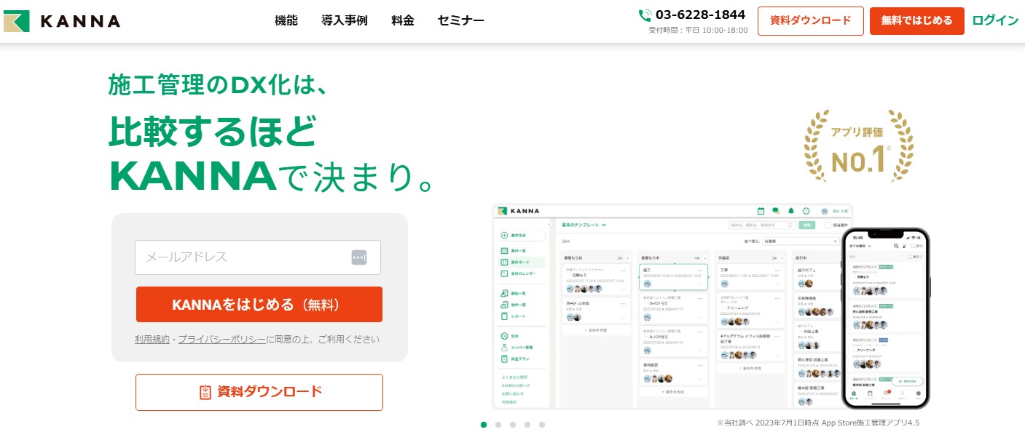The height and width of the screenshot is (440, 1025).
Task: Select the third carousel dot
Action: [x=513, y=424]
